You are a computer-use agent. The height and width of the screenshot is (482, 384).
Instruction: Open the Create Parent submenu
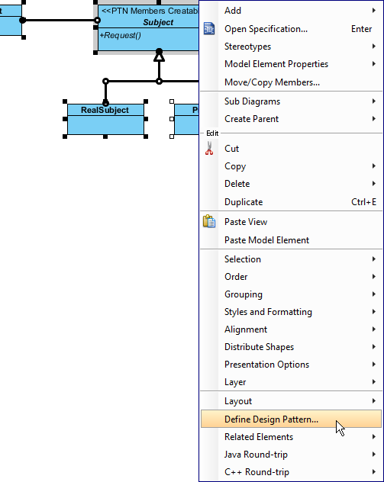(x=291, y=119)
